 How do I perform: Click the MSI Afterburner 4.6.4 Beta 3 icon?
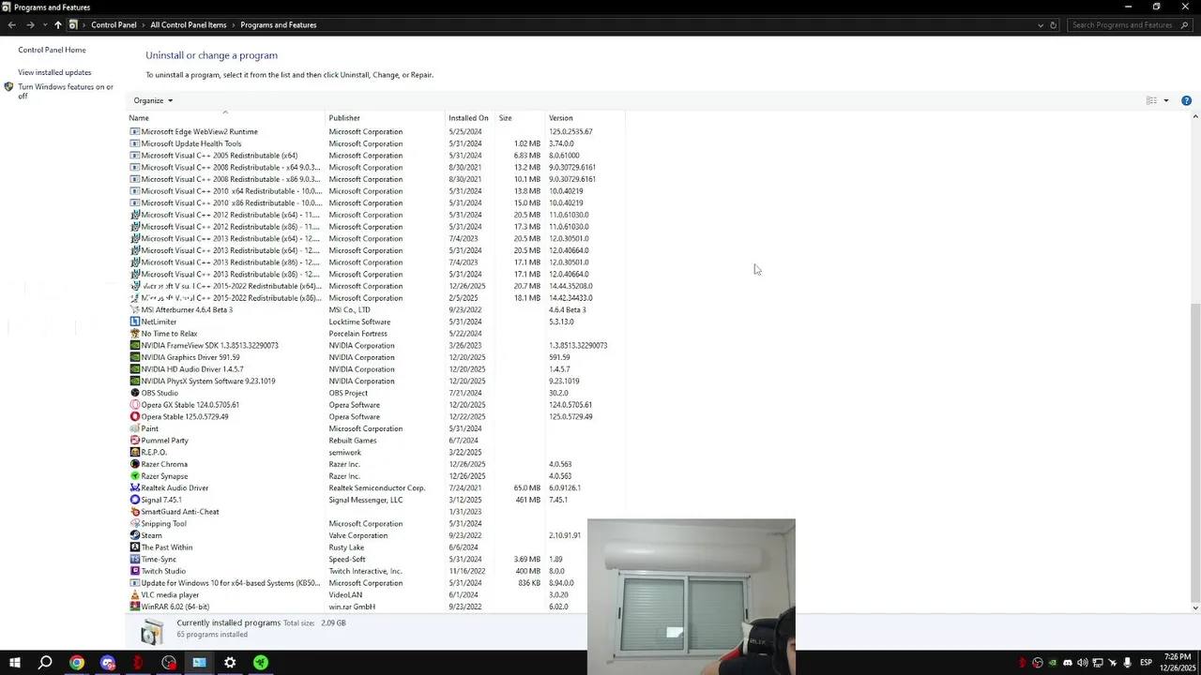[x=134, y=309]
